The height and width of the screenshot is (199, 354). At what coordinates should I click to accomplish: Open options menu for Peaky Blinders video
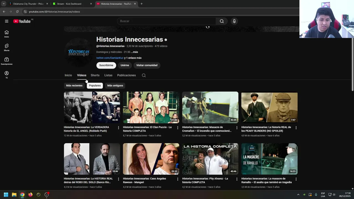(296, 128)
